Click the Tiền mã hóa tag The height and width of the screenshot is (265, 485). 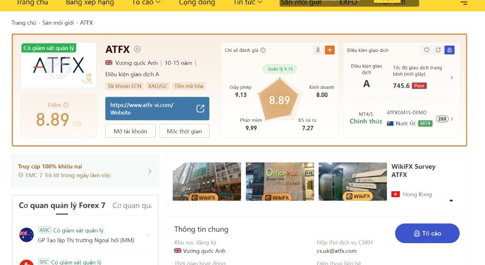(x=189, y=86)
